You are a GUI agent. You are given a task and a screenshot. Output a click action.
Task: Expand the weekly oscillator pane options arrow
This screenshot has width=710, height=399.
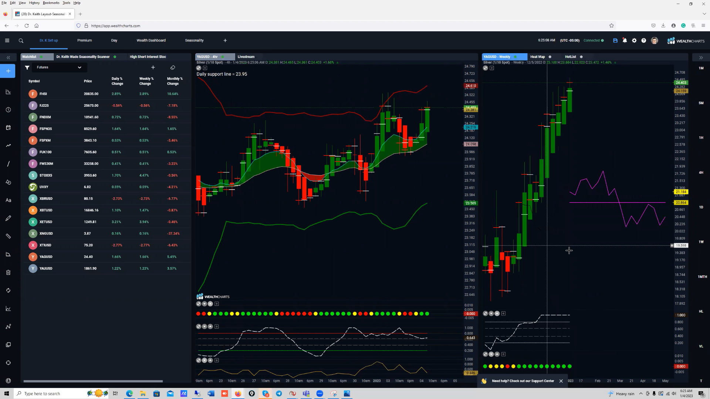pos(491,314)
